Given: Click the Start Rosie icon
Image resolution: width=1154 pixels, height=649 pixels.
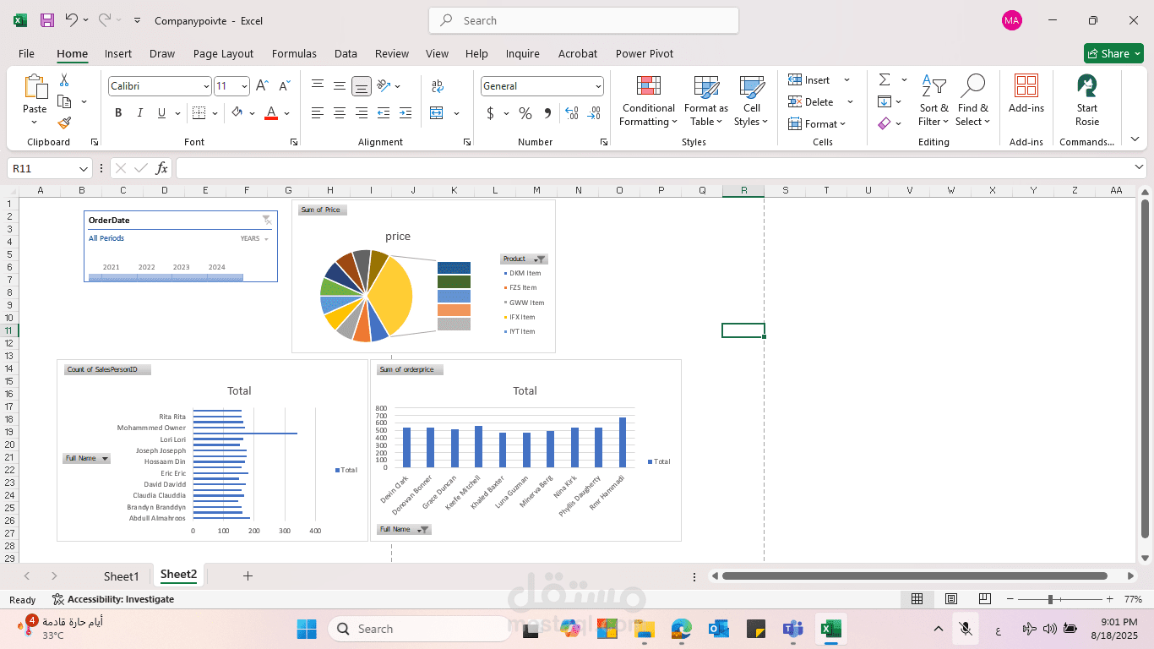Looking at the screenshot, I should (1087, 85).
